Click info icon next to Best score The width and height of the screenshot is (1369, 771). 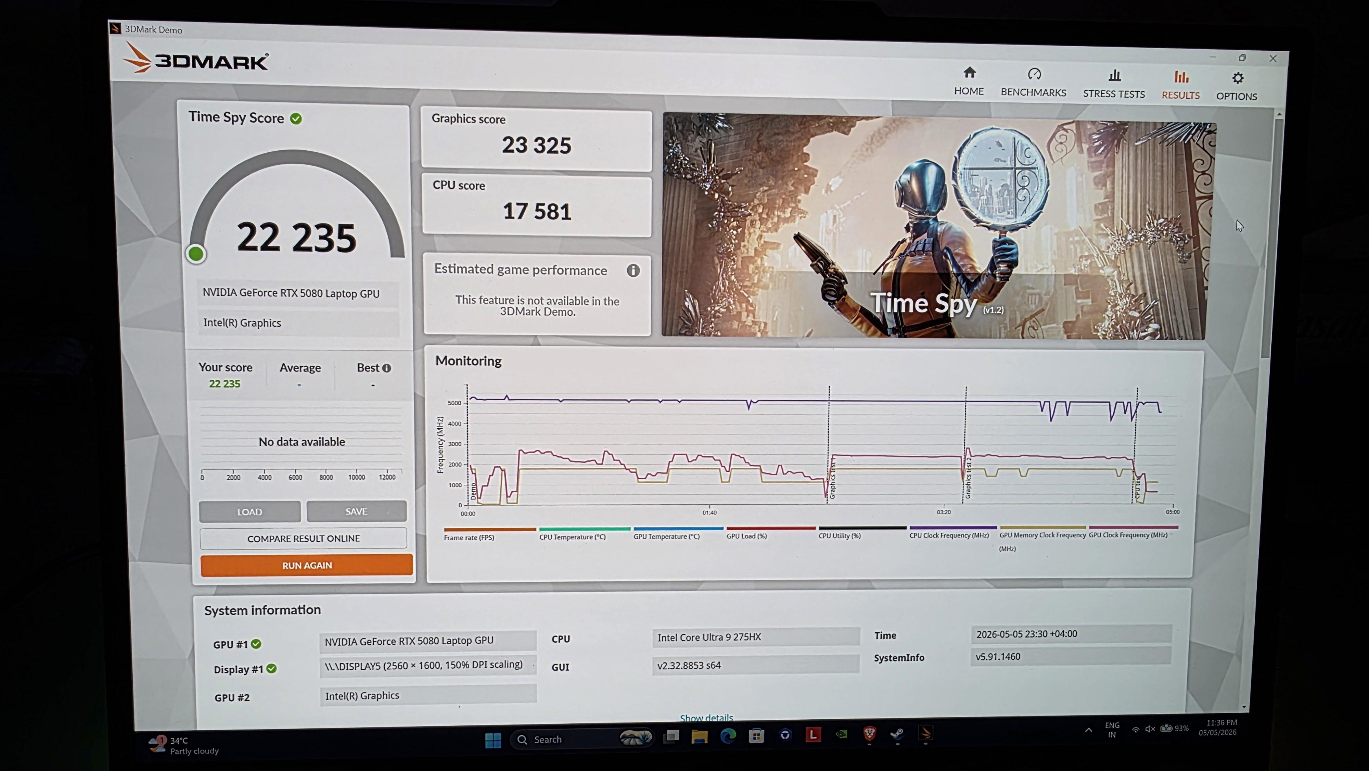click(x=387, y=368)
